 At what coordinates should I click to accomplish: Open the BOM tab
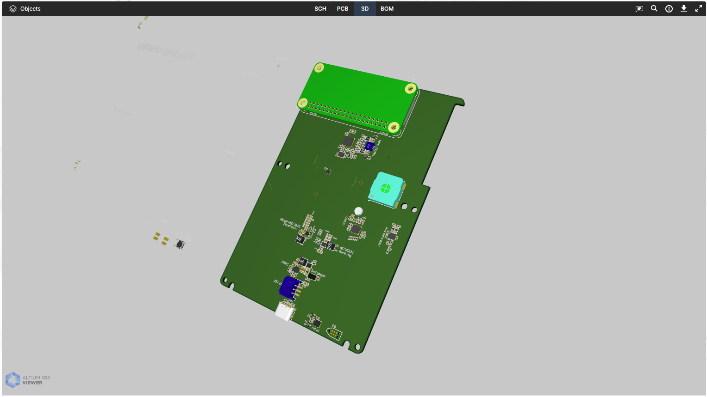click(x=387, y=9)
